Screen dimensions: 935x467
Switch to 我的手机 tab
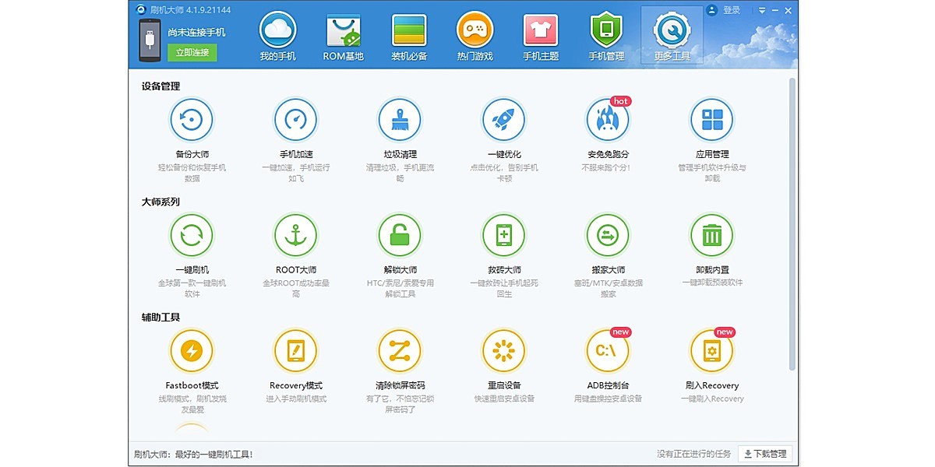pyautogui.click(x=278, y=37)
